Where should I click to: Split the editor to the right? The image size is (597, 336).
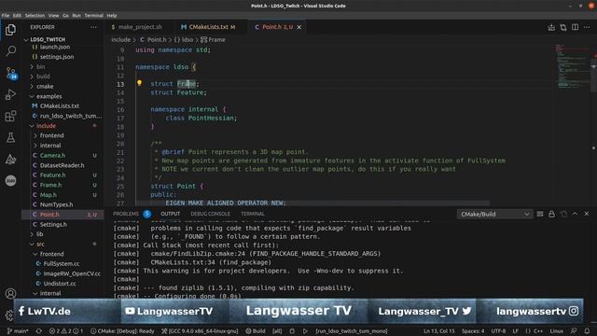click(x=575, y=27)
